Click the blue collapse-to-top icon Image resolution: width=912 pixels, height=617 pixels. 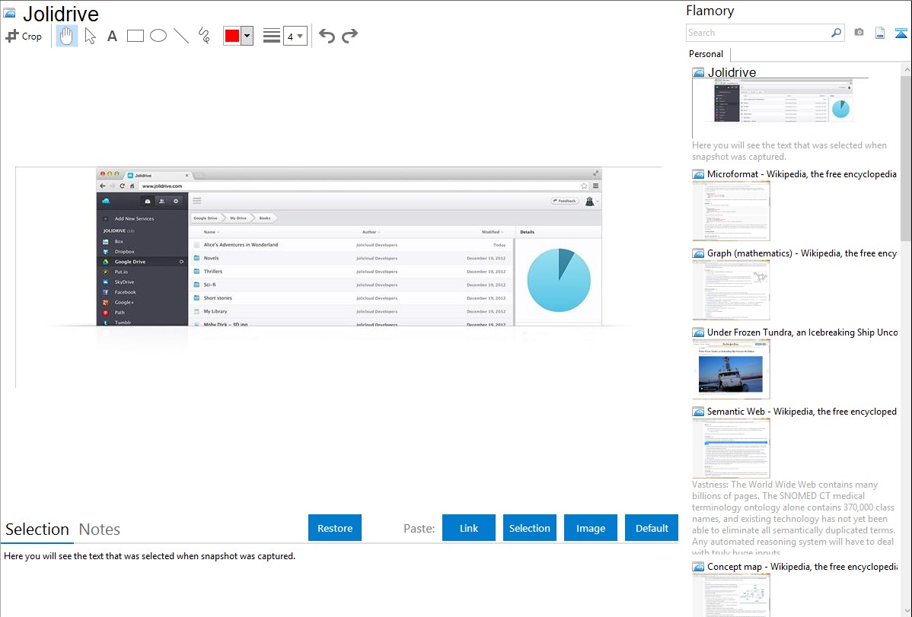[901, 33]
